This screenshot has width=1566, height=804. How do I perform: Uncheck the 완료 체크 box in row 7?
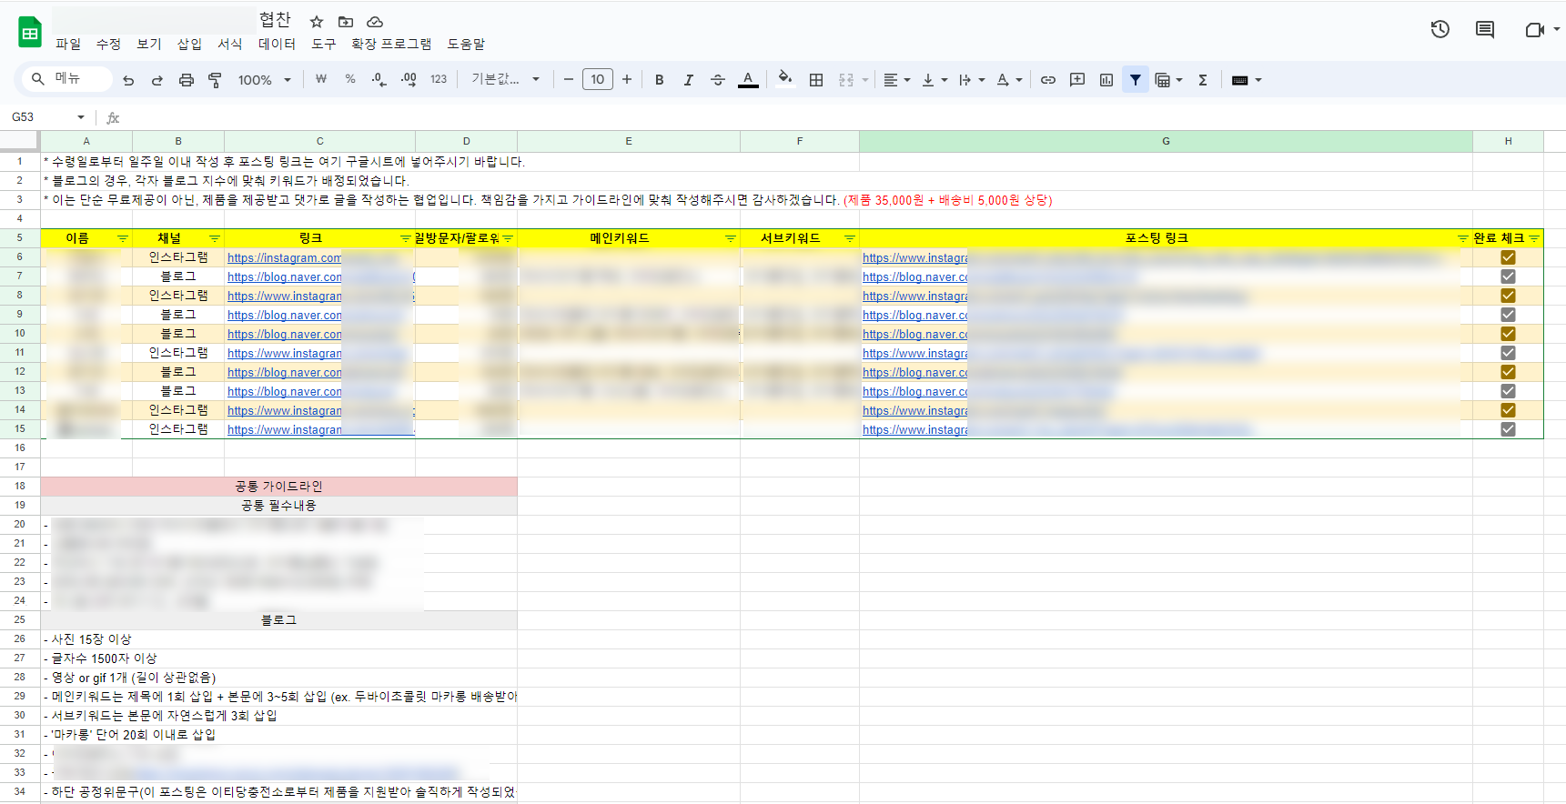click(x=1508, y=276)
